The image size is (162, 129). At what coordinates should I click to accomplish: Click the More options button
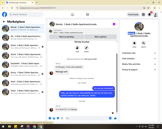pyautogui.click(x=100, y=37)
